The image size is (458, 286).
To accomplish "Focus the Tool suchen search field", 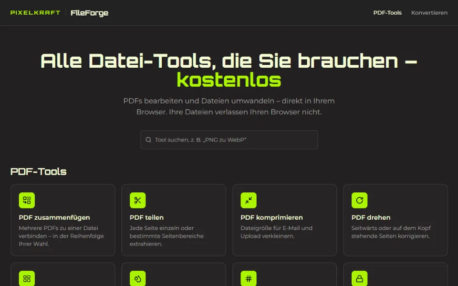I will (x=229, y=140).
